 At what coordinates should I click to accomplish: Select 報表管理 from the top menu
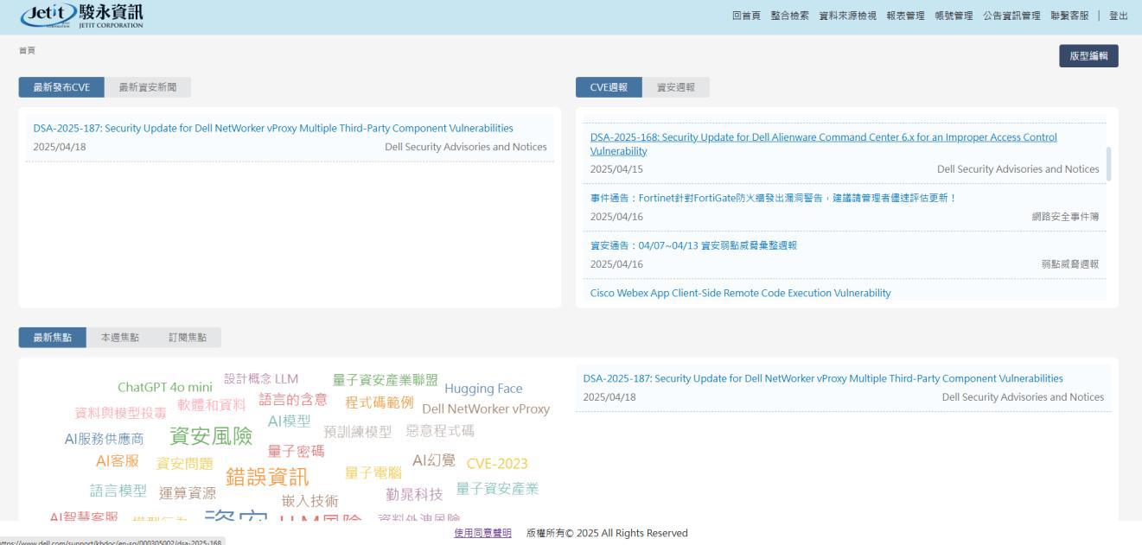pyautogui.click(x=905, y=16)
